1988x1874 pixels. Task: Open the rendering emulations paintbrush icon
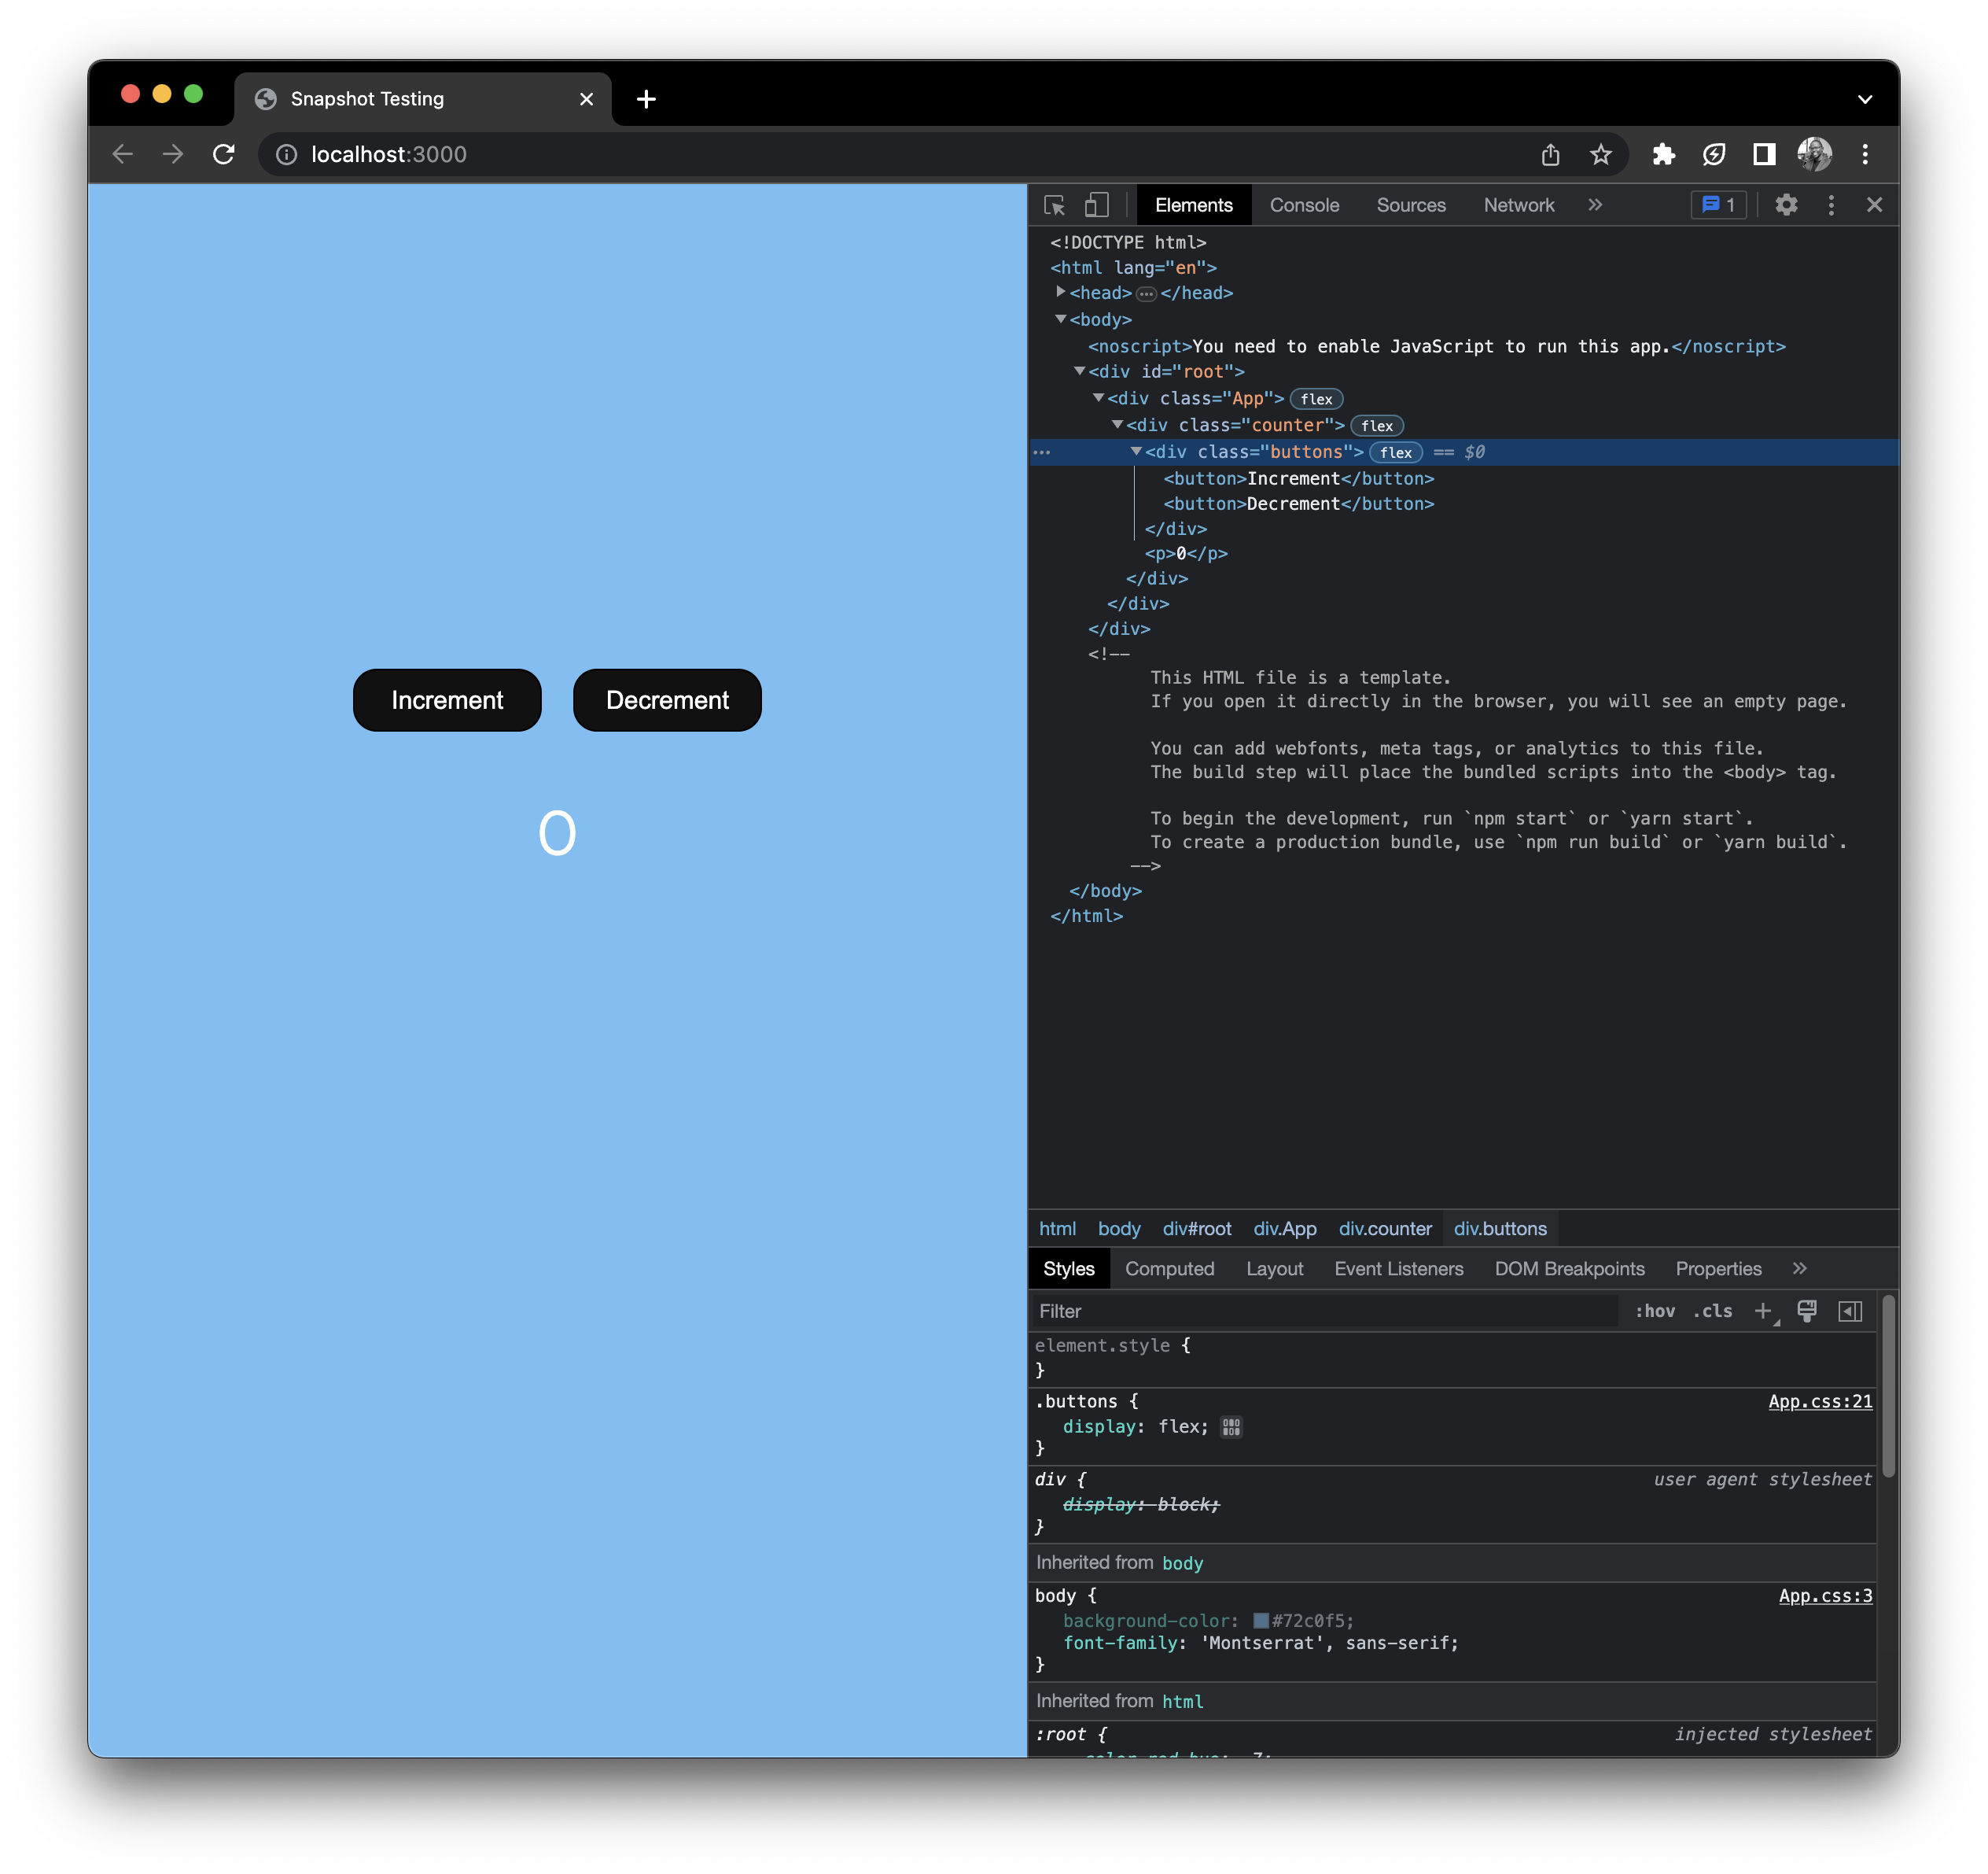1806,1311
